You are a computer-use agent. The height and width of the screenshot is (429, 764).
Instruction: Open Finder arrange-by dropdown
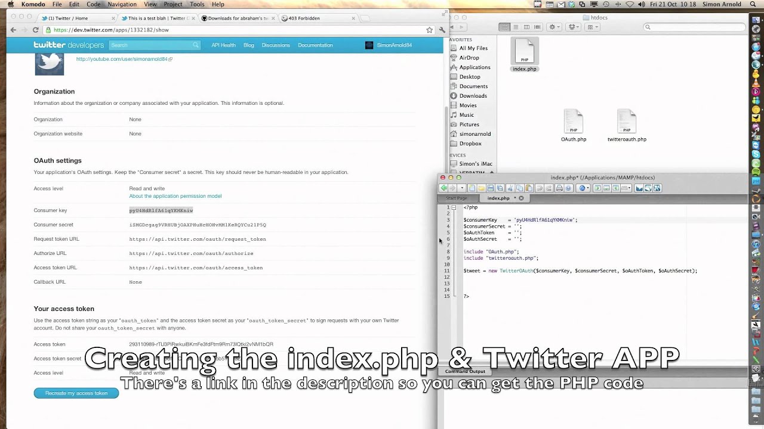[593, 27]
